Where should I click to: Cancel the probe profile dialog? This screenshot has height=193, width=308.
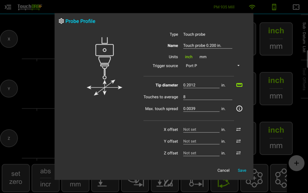pyautogui.click(x=223, y=170)
